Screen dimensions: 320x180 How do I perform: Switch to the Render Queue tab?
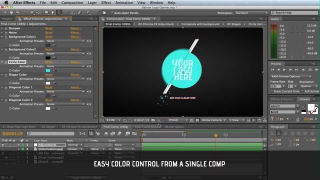pyautogui.click(x=174, y=126)
